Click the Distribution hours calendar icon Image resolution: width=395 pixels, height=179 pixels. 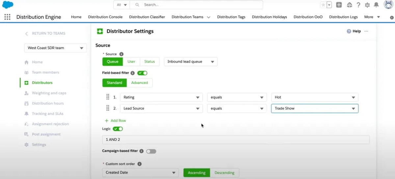pyautogui.click(x=26, y=103)
